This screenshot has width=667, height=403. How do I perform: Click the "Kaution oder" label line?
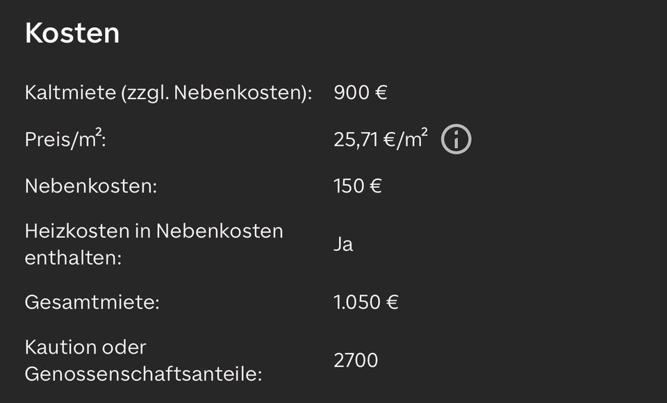tap(85, 347)
